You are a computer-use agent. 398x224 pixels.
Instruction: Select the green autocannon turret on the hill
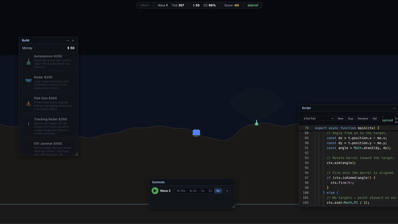tap(257, 123)
